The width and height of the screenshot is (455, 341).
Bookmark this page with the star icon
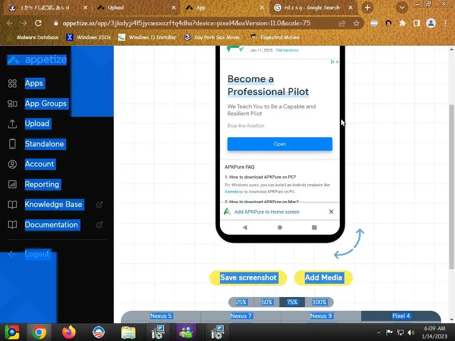[x=356, y=23]
